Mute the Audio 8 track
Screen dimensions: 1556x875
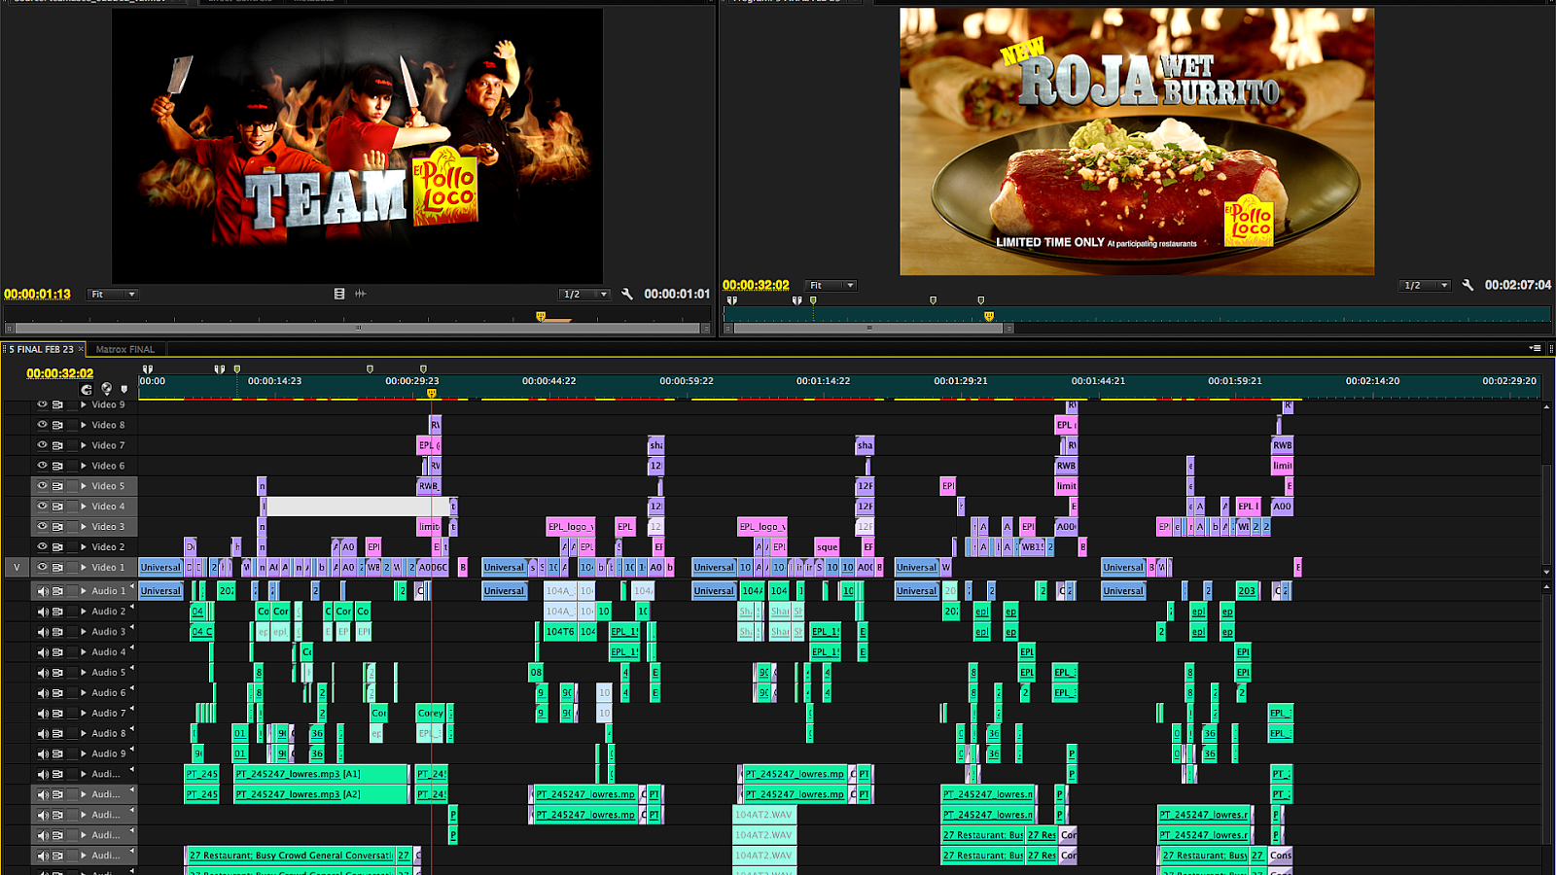point(42,734)
